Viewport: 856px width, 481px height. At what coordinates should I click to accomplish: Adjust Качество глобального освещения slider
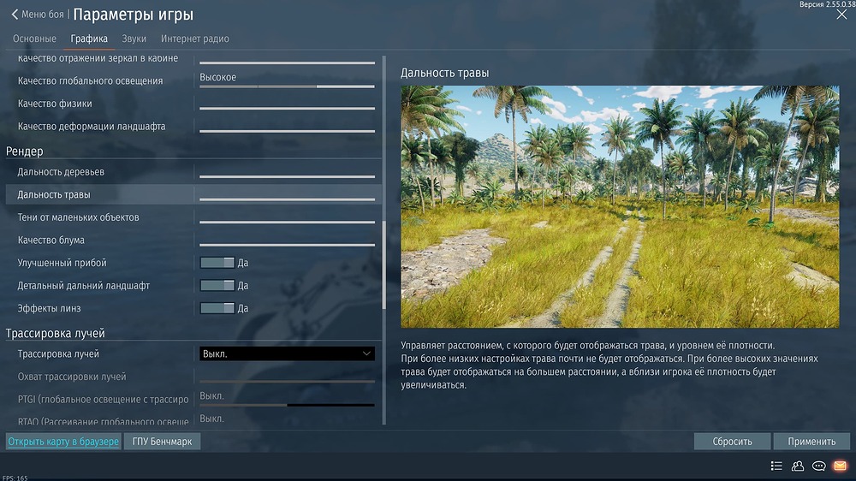click(287, 86)
